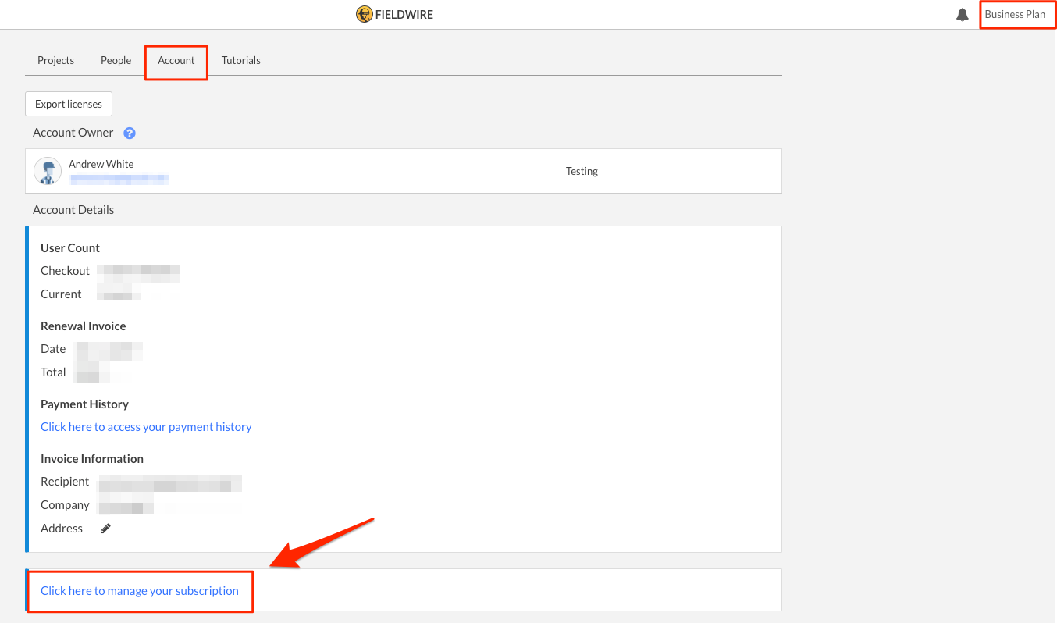1057x623 pixels.
Task: Click the Current label under User Count
Action: pos(61,294)
